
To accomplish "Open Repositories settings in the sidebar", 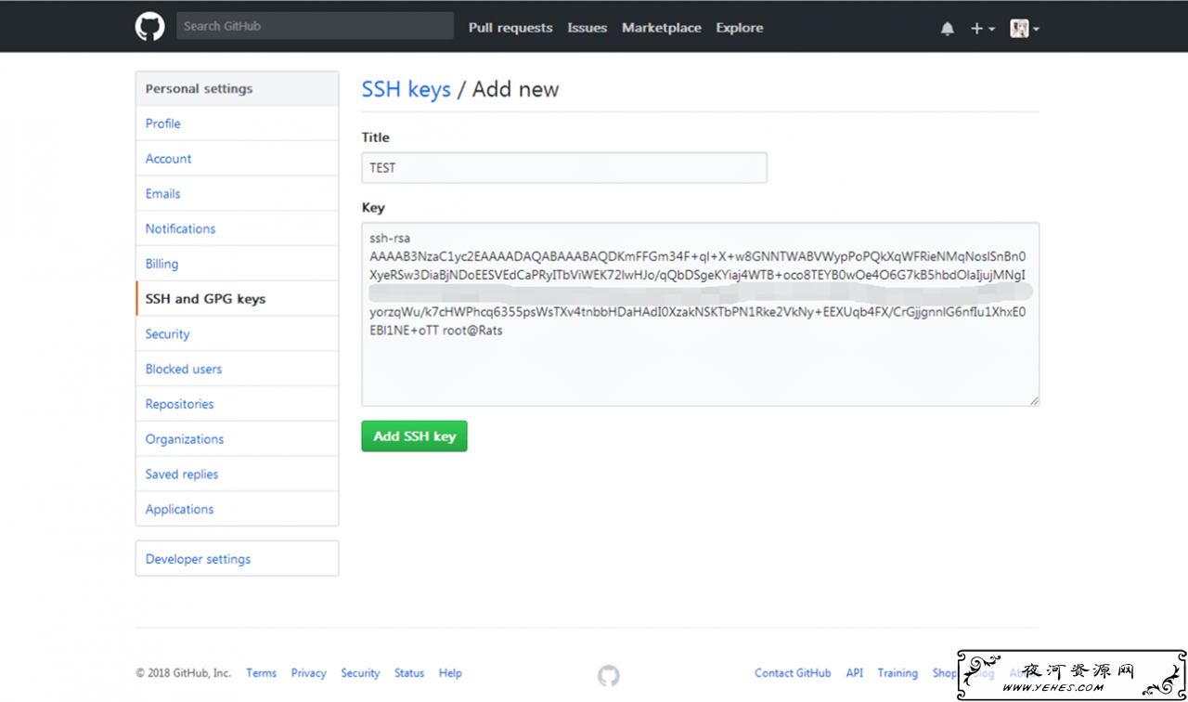I will [237, 404].
